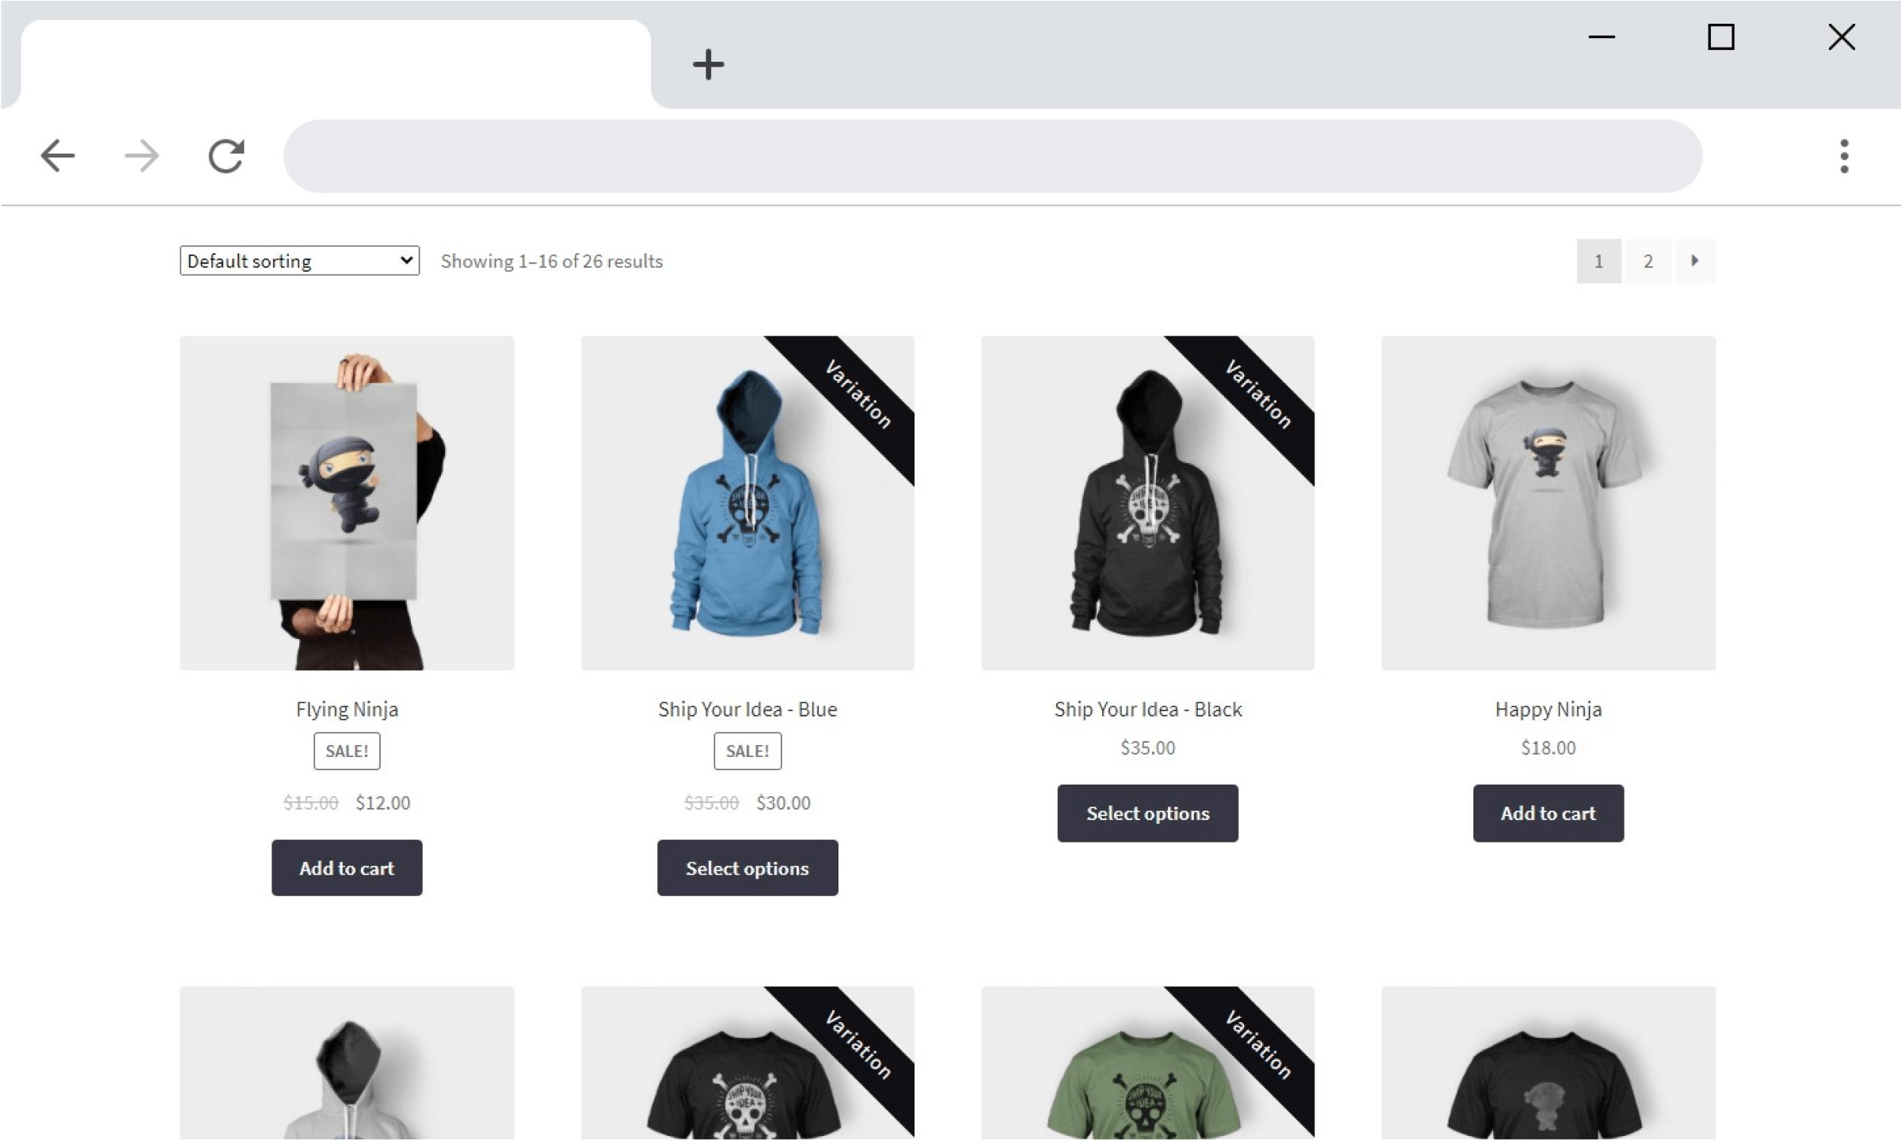Click the SALE! badge on Ship Your Idea - Blue
This screenshot has width=1901, height=1140.
click(x=747, y=750)
